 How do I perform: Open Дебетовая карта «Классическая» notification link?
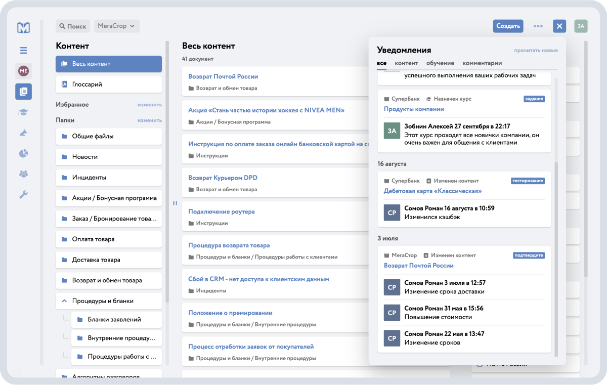(432, 191)
